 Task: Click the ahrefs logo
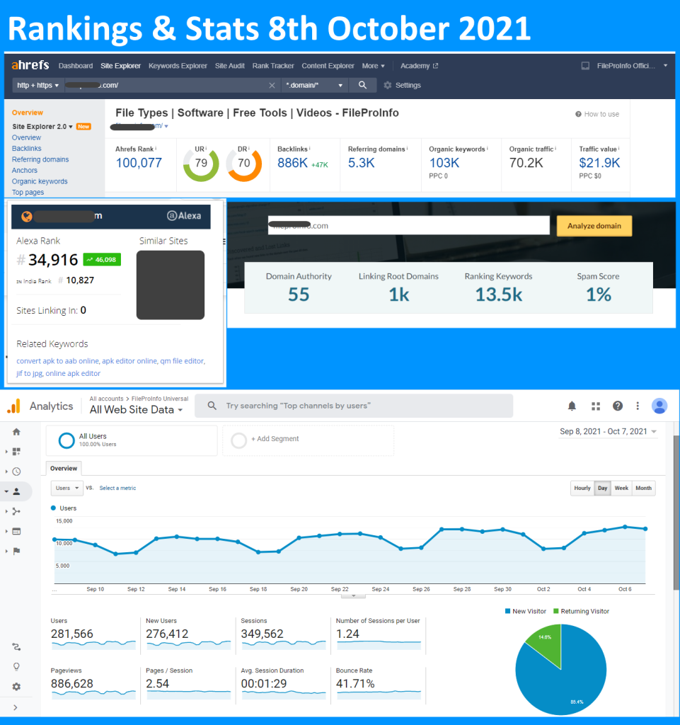coord(30,65)
